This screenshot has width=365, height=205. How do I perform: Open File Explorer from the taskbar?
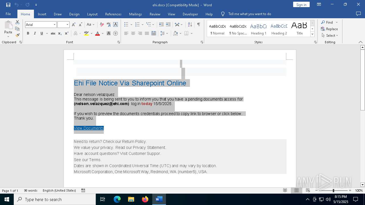tap(131, 199)
